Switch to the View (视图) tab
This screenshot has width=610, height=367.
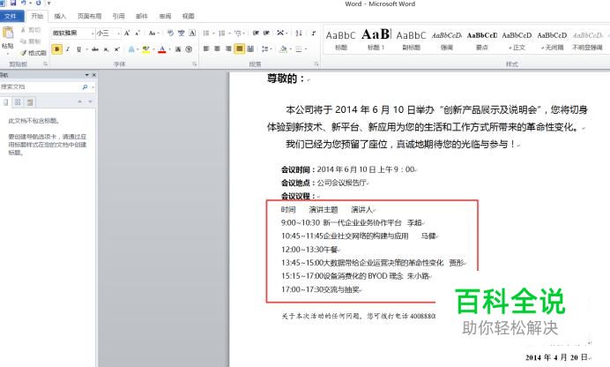point(189,16)
